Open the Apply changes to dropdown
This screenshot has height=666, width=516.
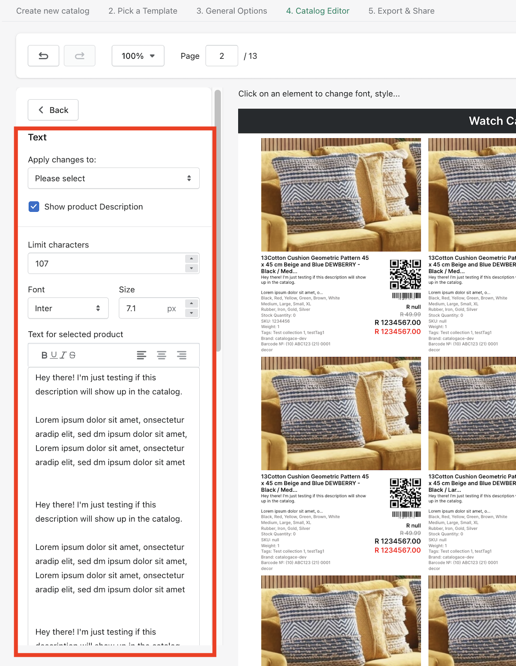[114, 178]
